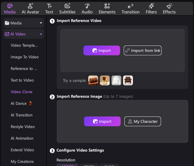Open the Effects icon
Viewport: 194px width, 166px height.
point(169,6)
